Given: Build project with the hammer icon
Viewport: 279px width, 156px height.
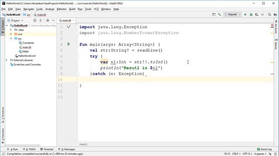Looking at the screenshot, I should [x=219, y=14].
